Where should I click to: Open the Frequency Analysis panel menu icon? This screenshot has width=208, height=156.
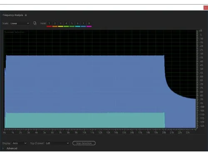(26, 15)
